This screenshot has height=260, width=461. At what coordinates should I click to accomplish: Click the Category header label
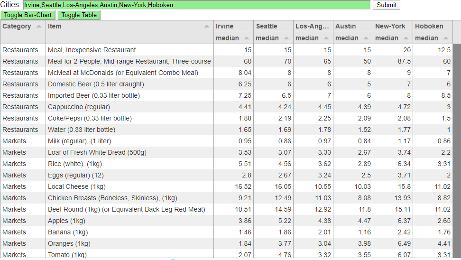pos(17,26)
